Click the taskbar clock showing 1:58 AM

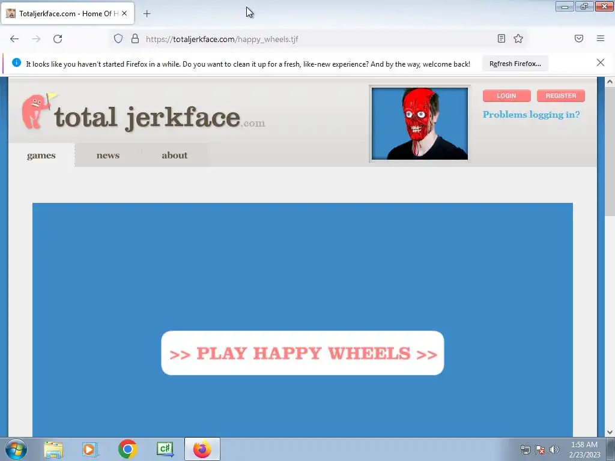coord(584,449)
